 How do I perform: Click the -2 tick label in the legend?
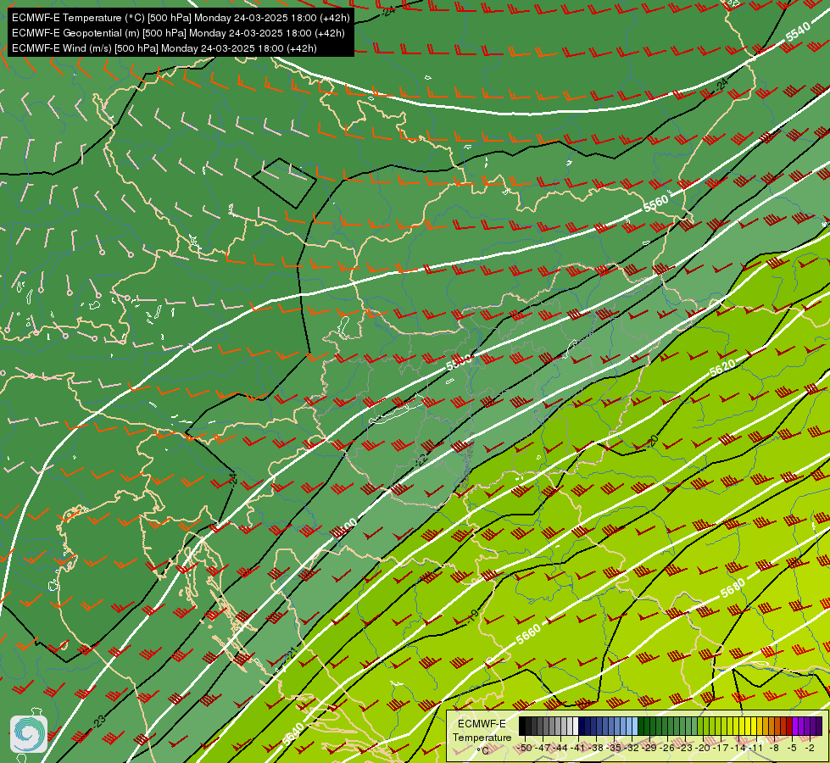pos(810,748)
